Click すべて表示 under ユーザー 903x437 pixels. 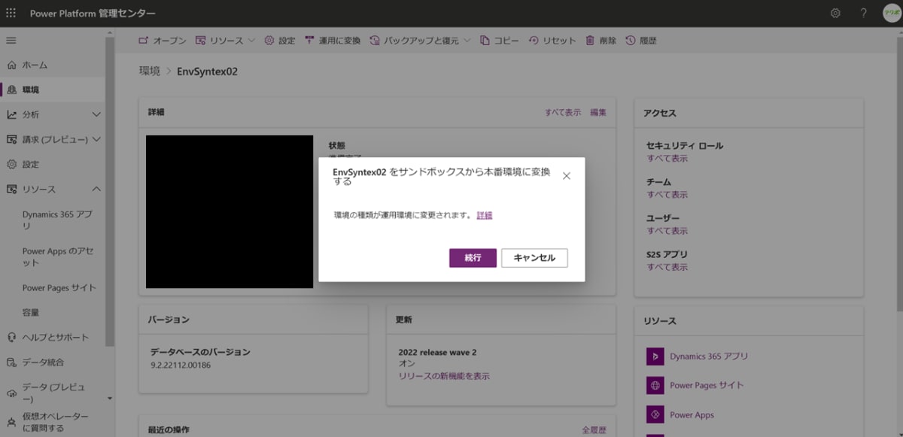pos(667,231)
